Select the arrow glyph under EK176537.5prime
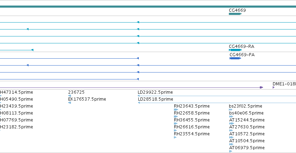The image size is (296, 153). (x=70, y=103)
